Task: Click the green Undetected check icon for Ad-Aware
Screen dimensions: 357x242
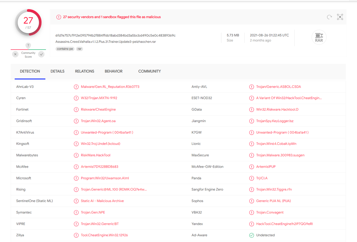Action: 251,235
